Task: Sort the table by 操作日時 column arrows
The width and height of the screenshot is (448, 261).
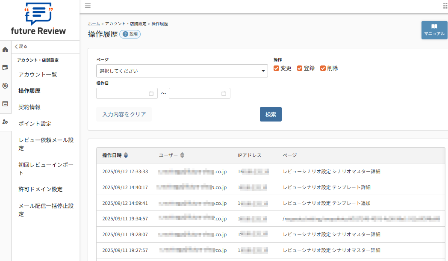Action: (126, 155)
